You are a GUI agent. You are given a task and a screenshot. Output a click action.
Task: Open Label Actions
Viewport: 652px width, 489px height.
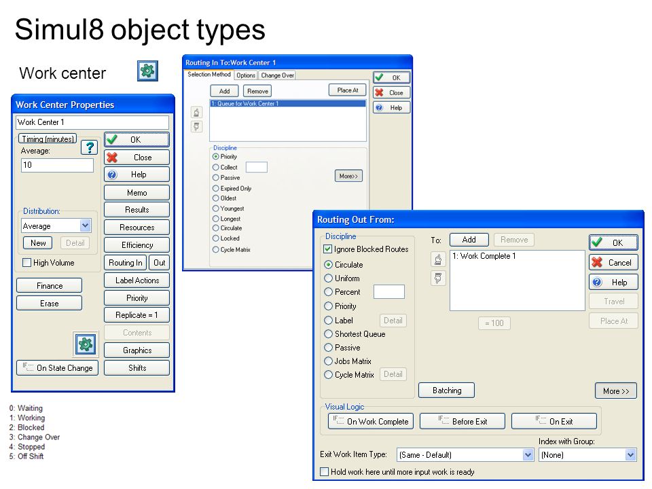tap(137, 280)
